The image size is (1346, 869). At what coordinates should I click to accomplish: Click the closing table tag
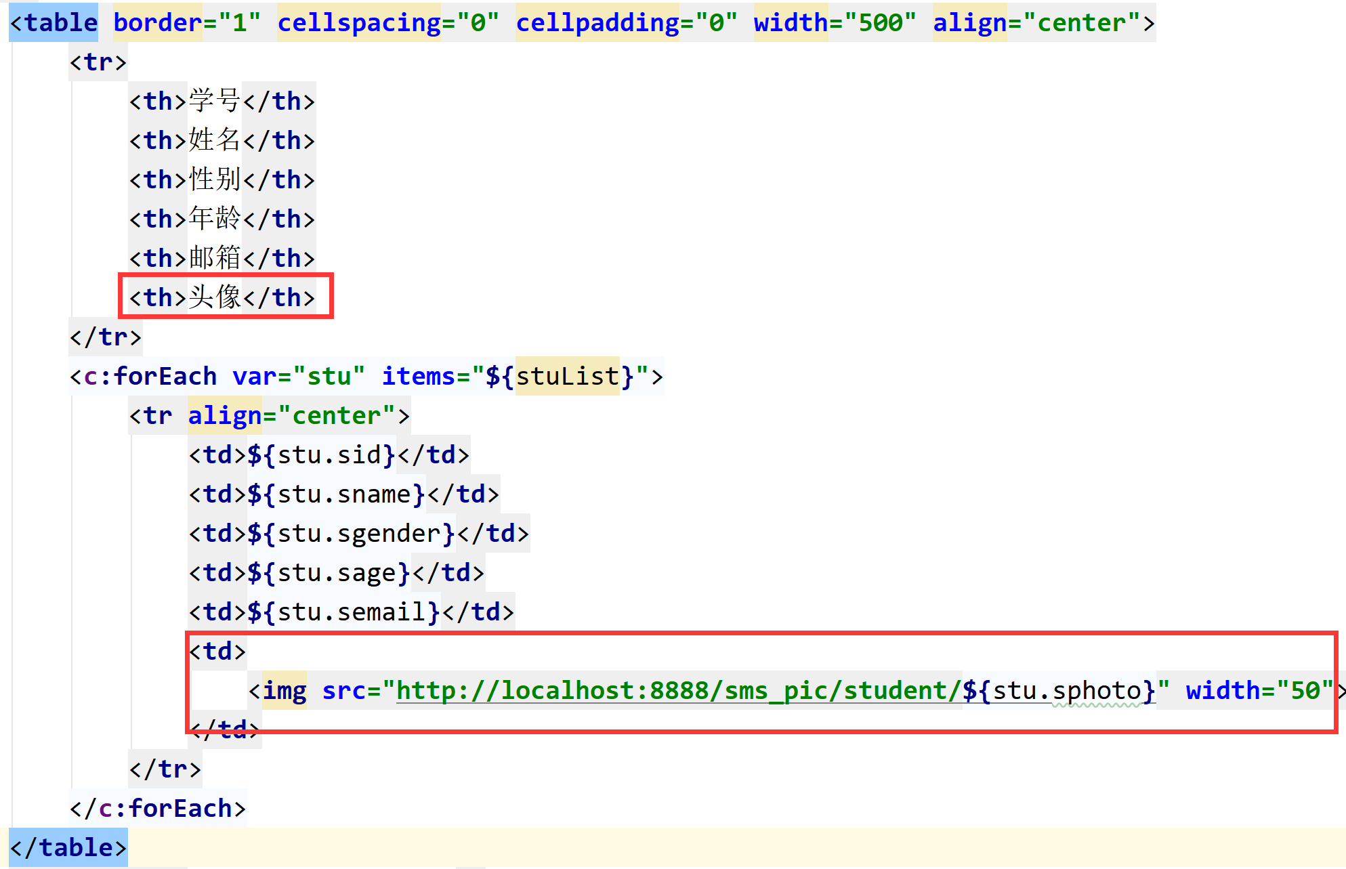pos(68,847)
